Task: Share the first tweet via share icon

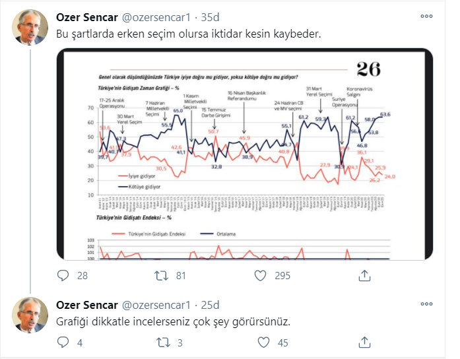Action: [x=364, y=275]
